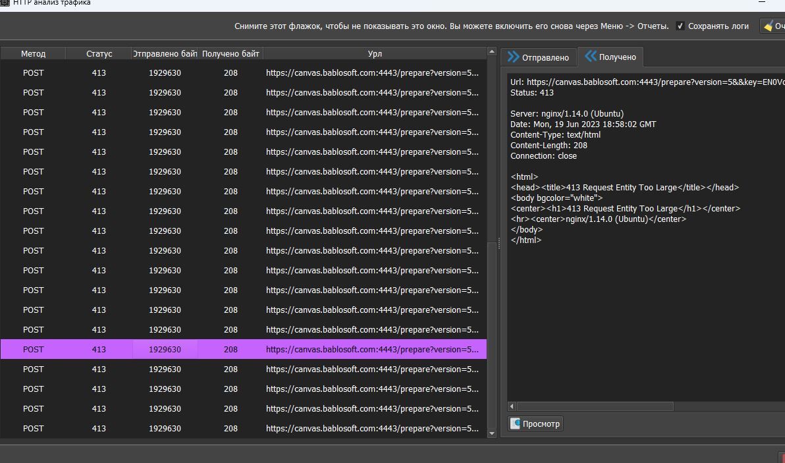This screenshot has width=785, height=463.
Task: Click the Получено байт column header
Action: [x=230, y=53]
